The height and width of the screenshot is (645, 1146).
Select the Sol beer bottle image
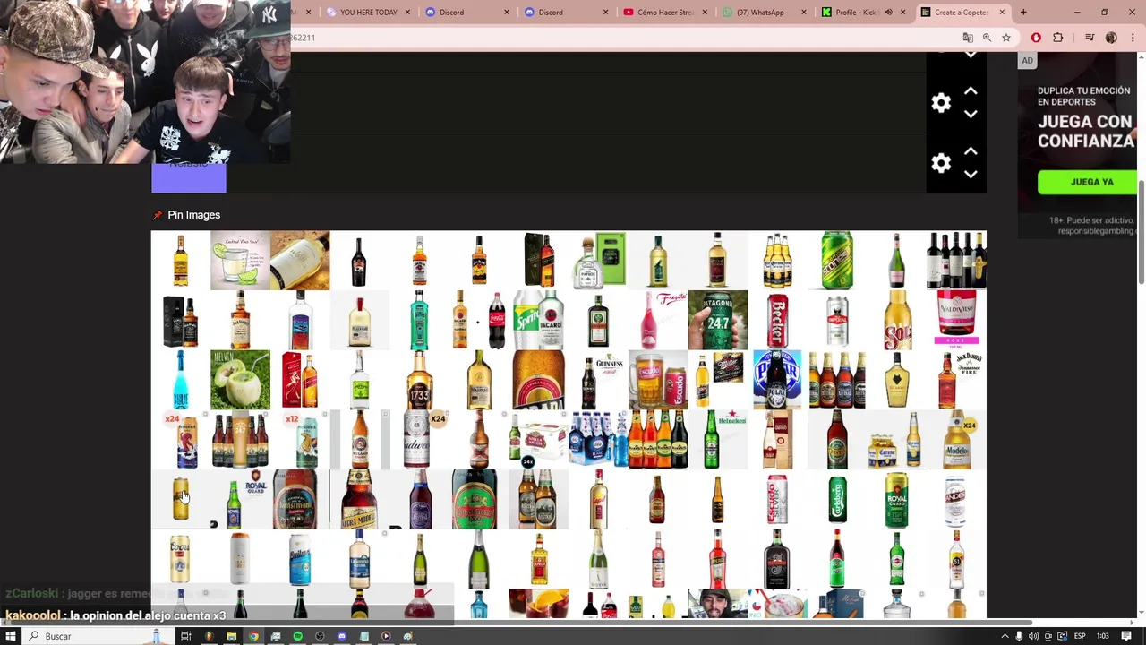pos(896,320)
